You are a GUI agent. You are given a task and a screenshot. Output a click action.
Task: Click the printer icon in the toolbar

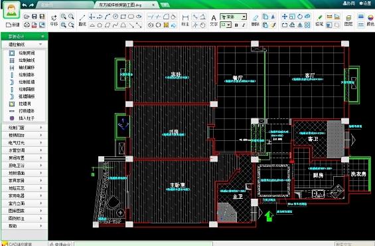tap(27, 25)
